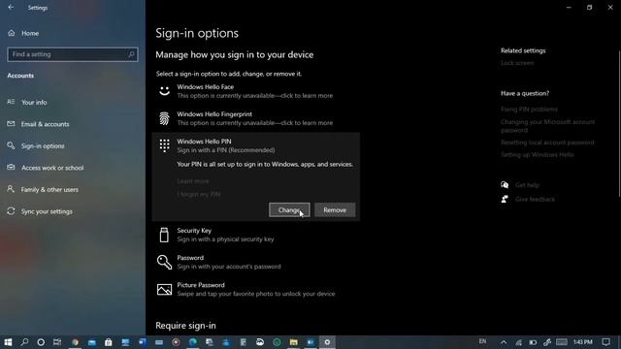Screen dimensions: 621x349
Task: Click the Remove PIN button
Action: (335, 210)
